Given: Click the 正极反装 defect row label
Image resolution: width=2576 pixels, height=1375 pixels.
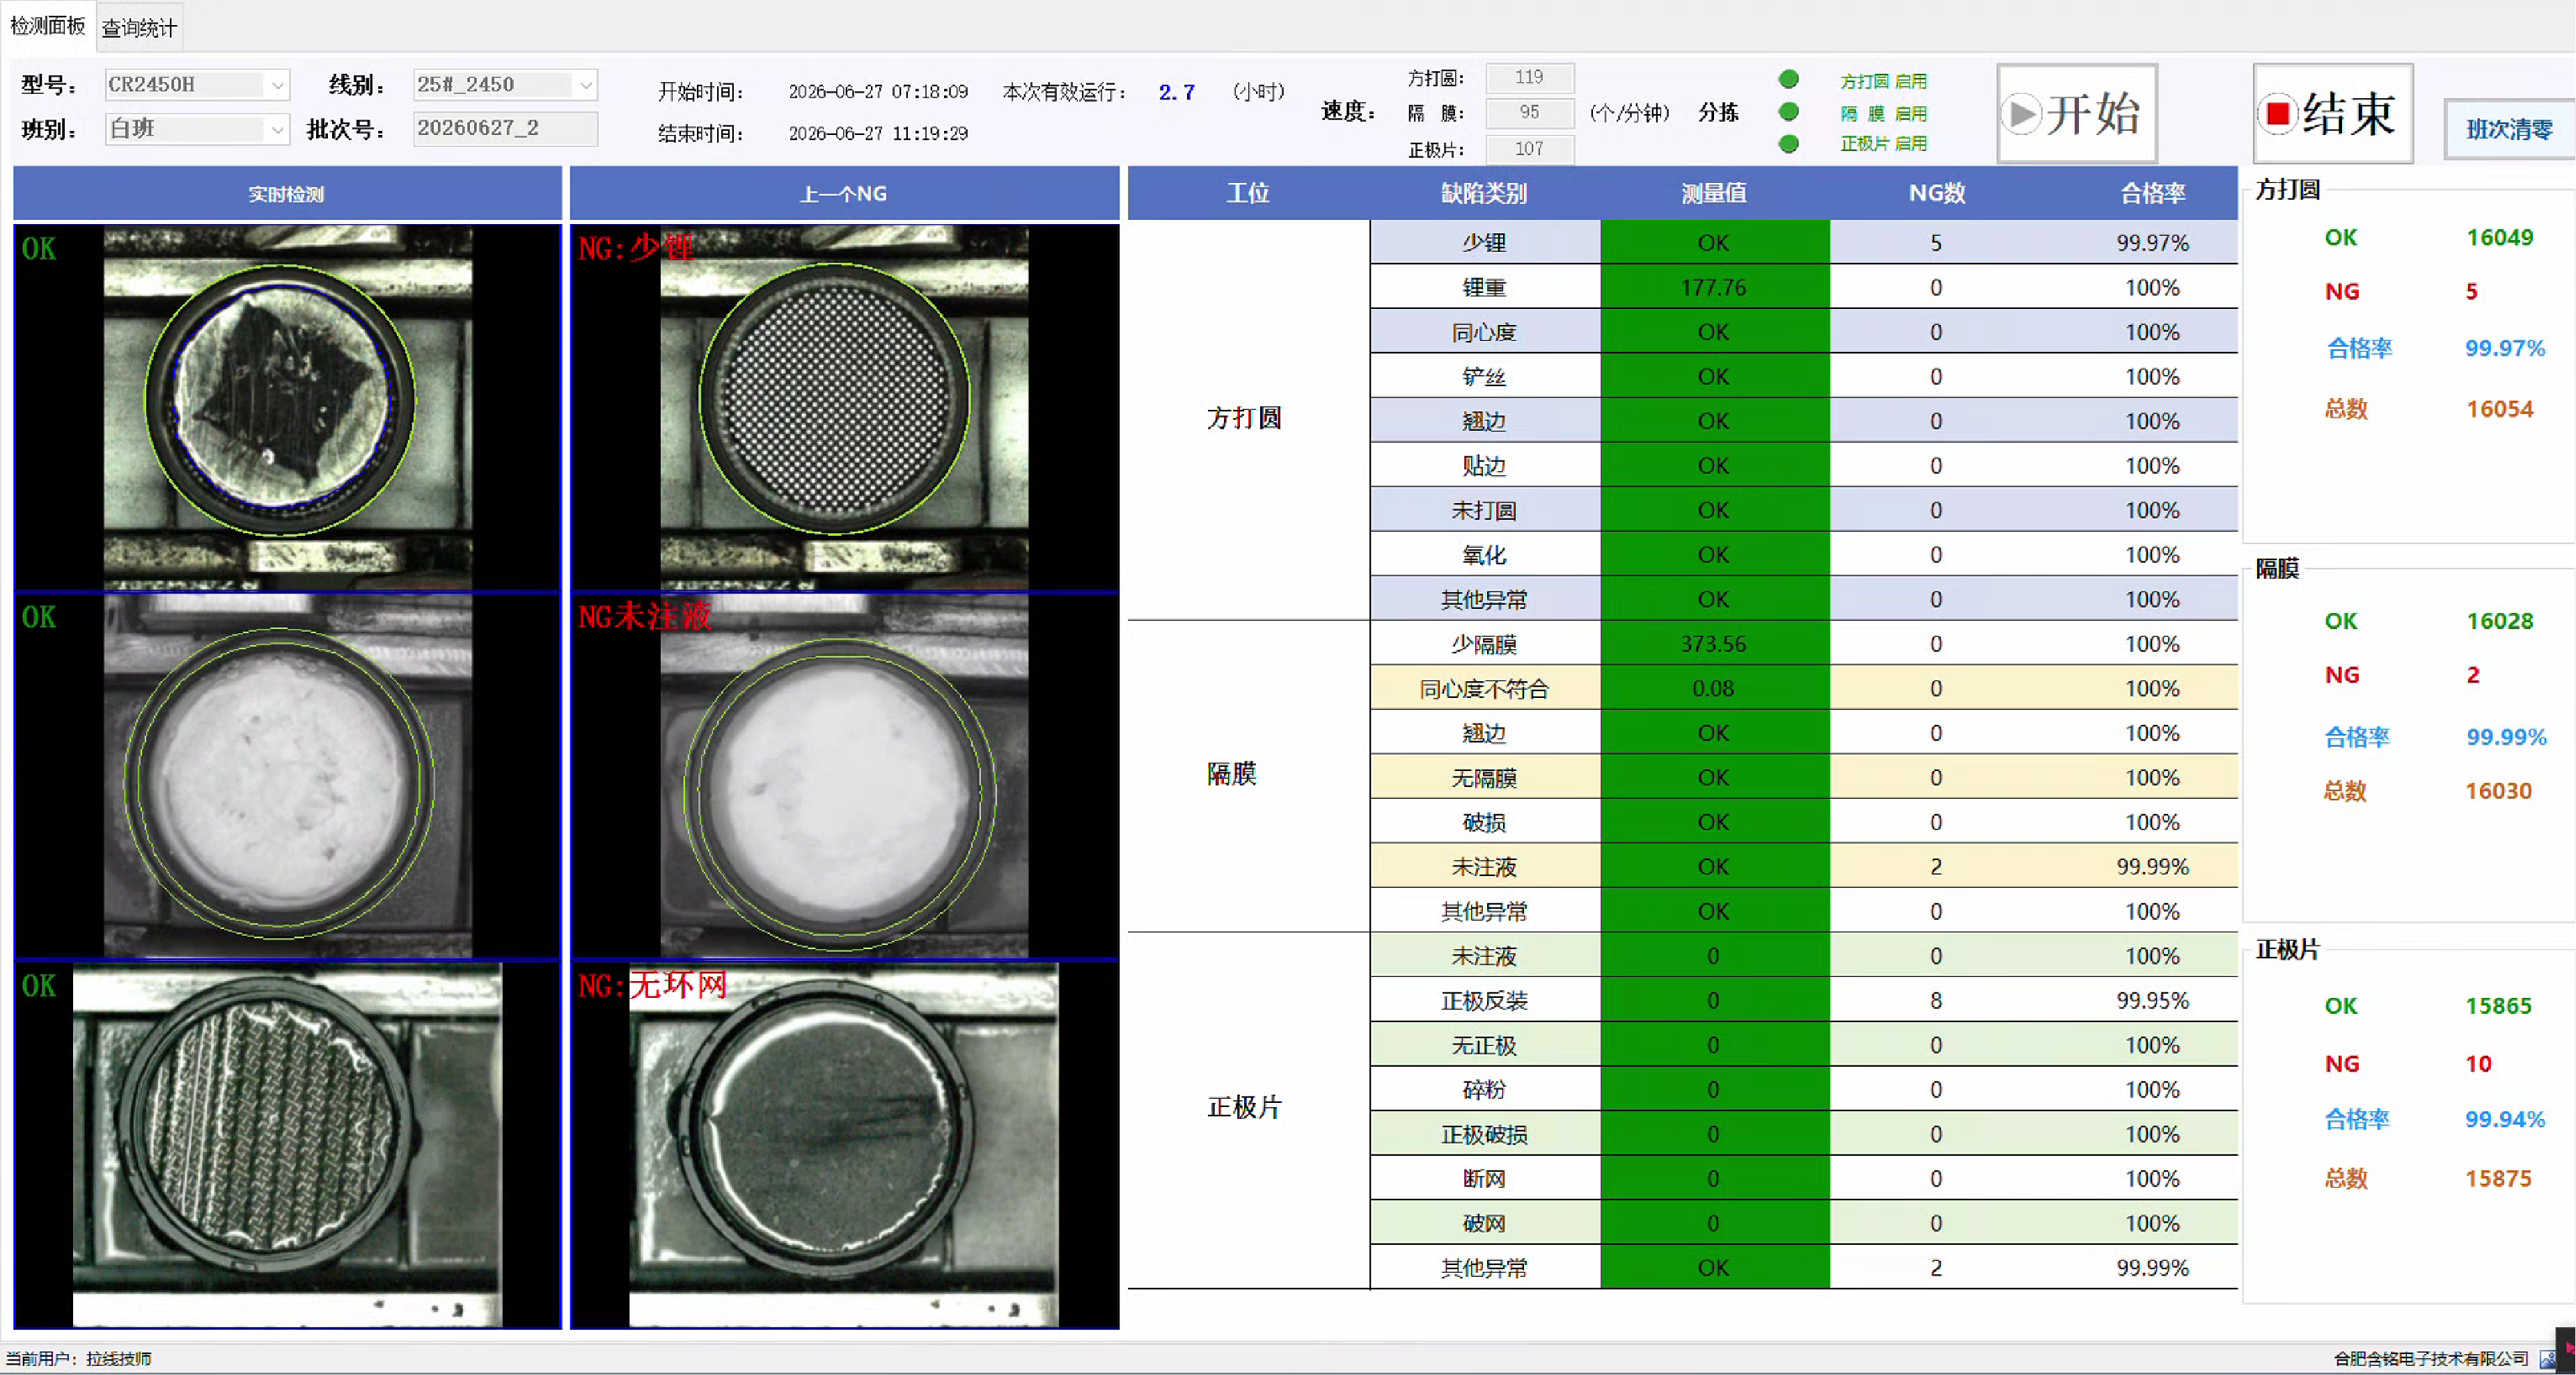Looking at the screenshot, I should [x=1484, y=1001].
